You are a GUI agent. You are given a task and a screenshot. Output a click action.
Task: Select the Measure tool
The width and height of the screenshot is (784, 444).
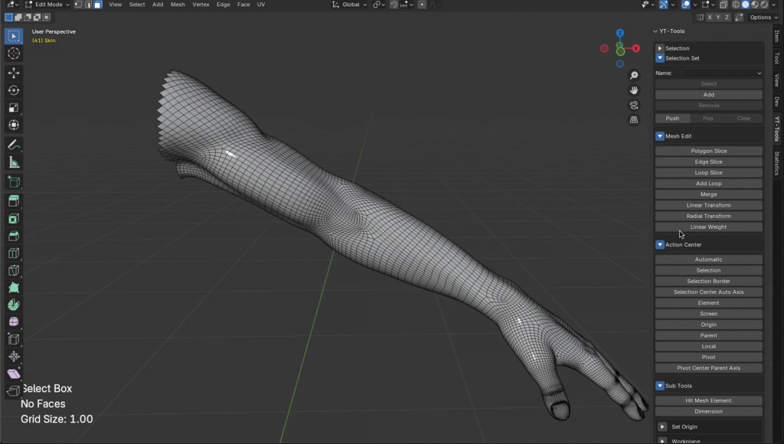point(13,162)
